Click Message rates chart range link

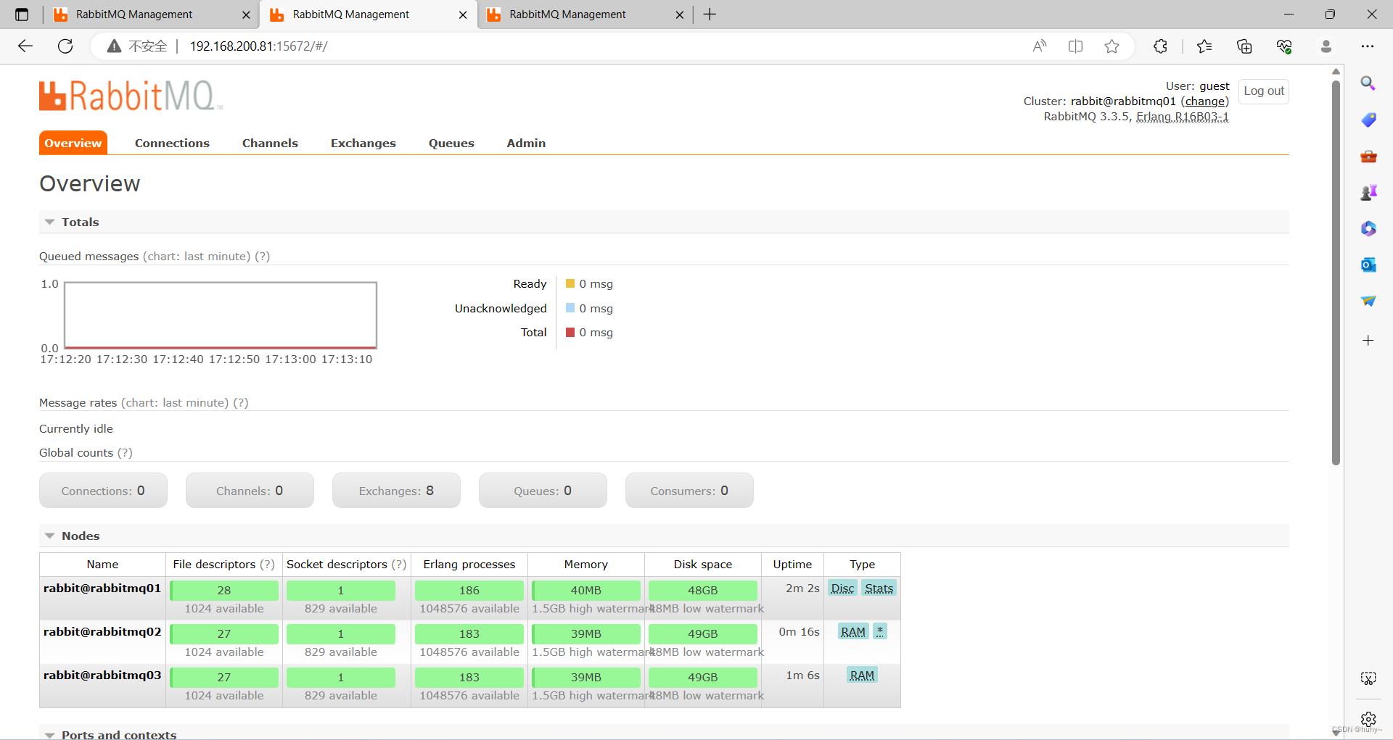click(x=175, y=403)
